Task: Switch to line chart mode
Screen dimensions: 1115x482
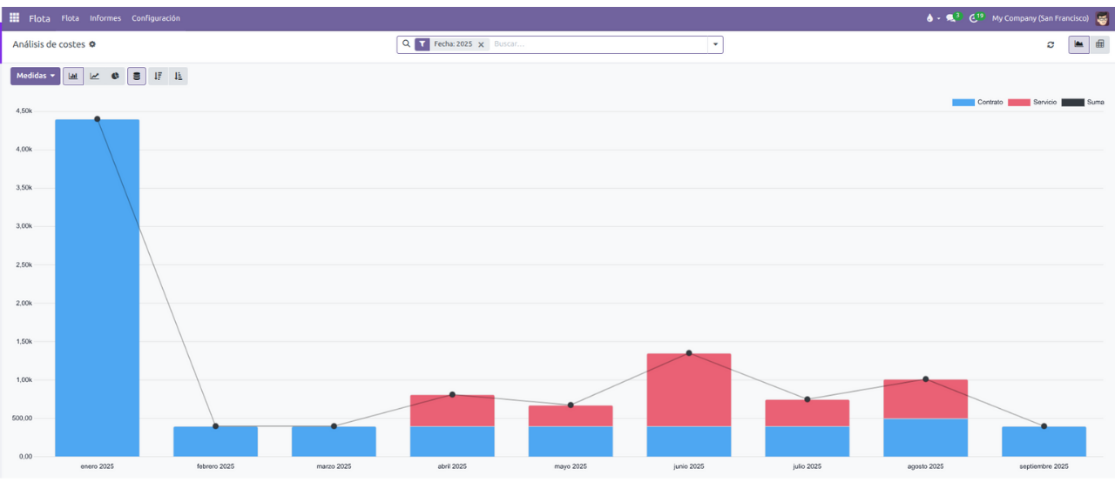Action: click(x=94, y=77)
